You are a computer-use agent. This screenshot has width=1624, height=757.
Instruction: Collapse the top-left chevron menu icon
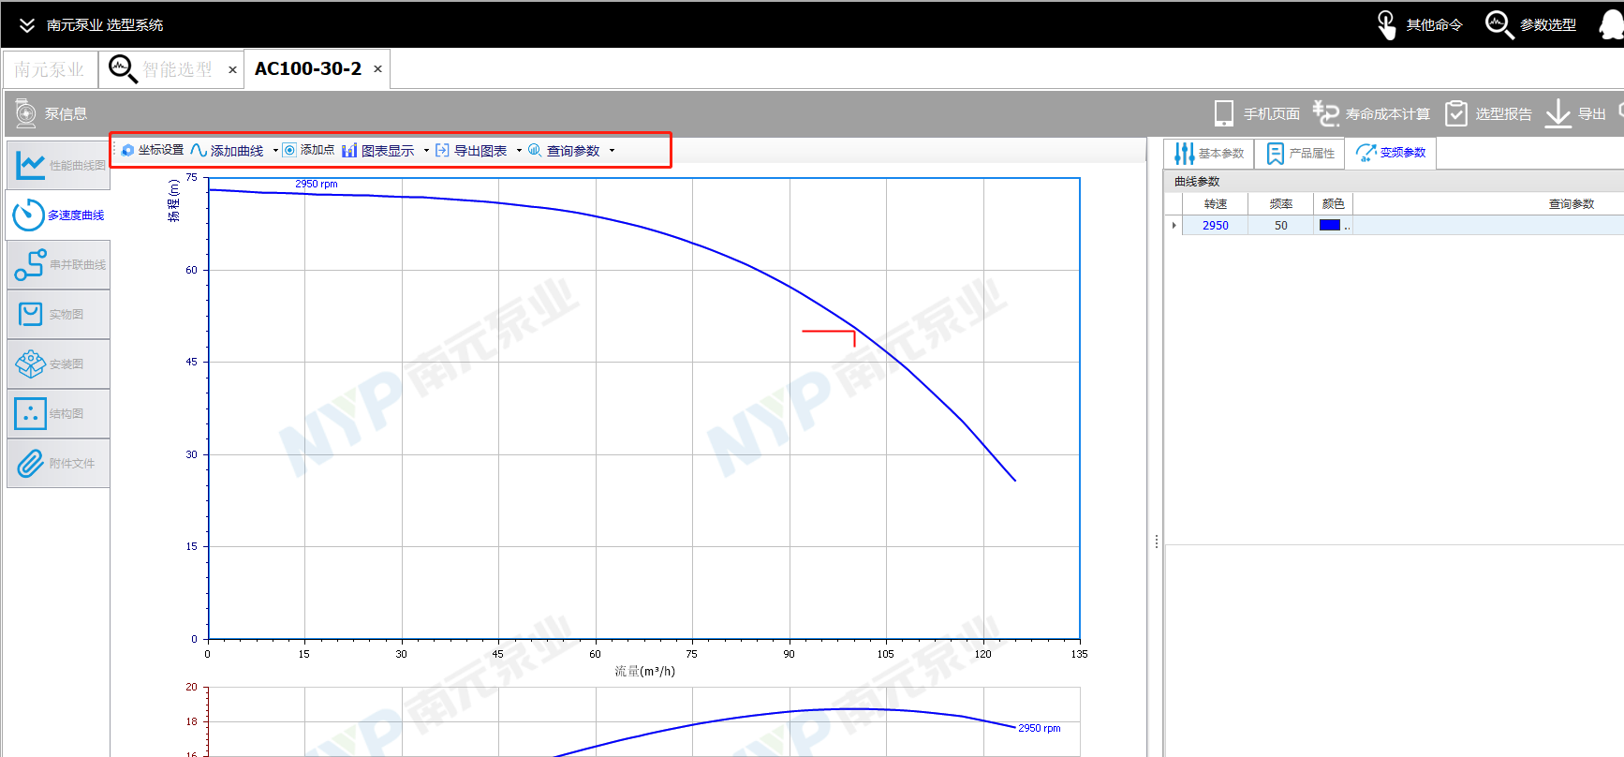point(26,25)
